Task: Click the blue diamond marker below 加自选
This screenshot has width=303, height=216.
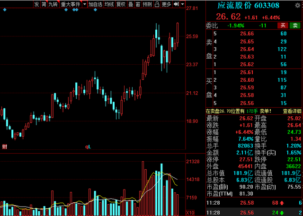Action: tap(95, 9)
